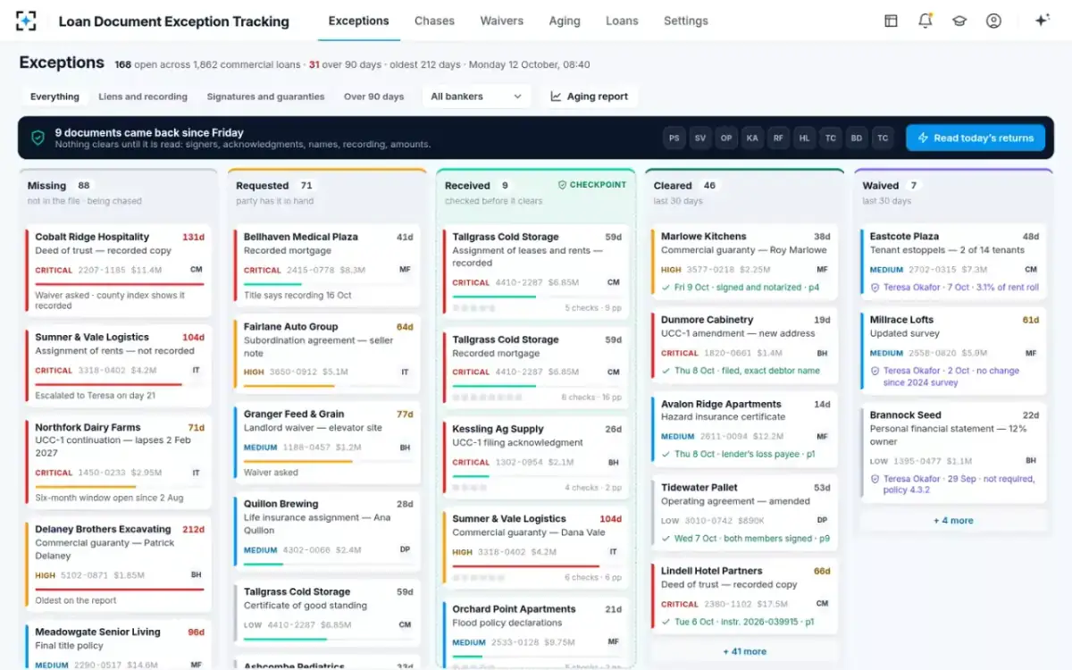Image resolution: width=1072 pixels, height=670 pixels.
Task: Click the SV reviewer chip
Action: click(700, 138)
